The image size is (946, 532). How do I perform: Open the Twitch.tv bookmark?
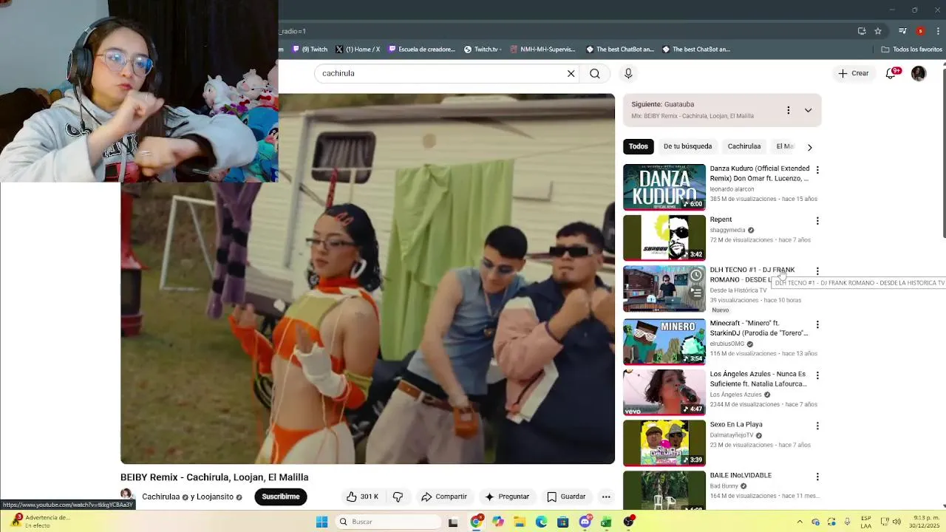click(x=482, y=50)
